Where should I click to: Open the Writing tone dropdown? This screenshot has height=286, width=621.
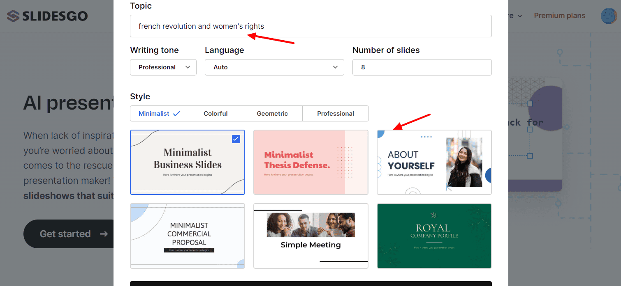click(163, 67)
